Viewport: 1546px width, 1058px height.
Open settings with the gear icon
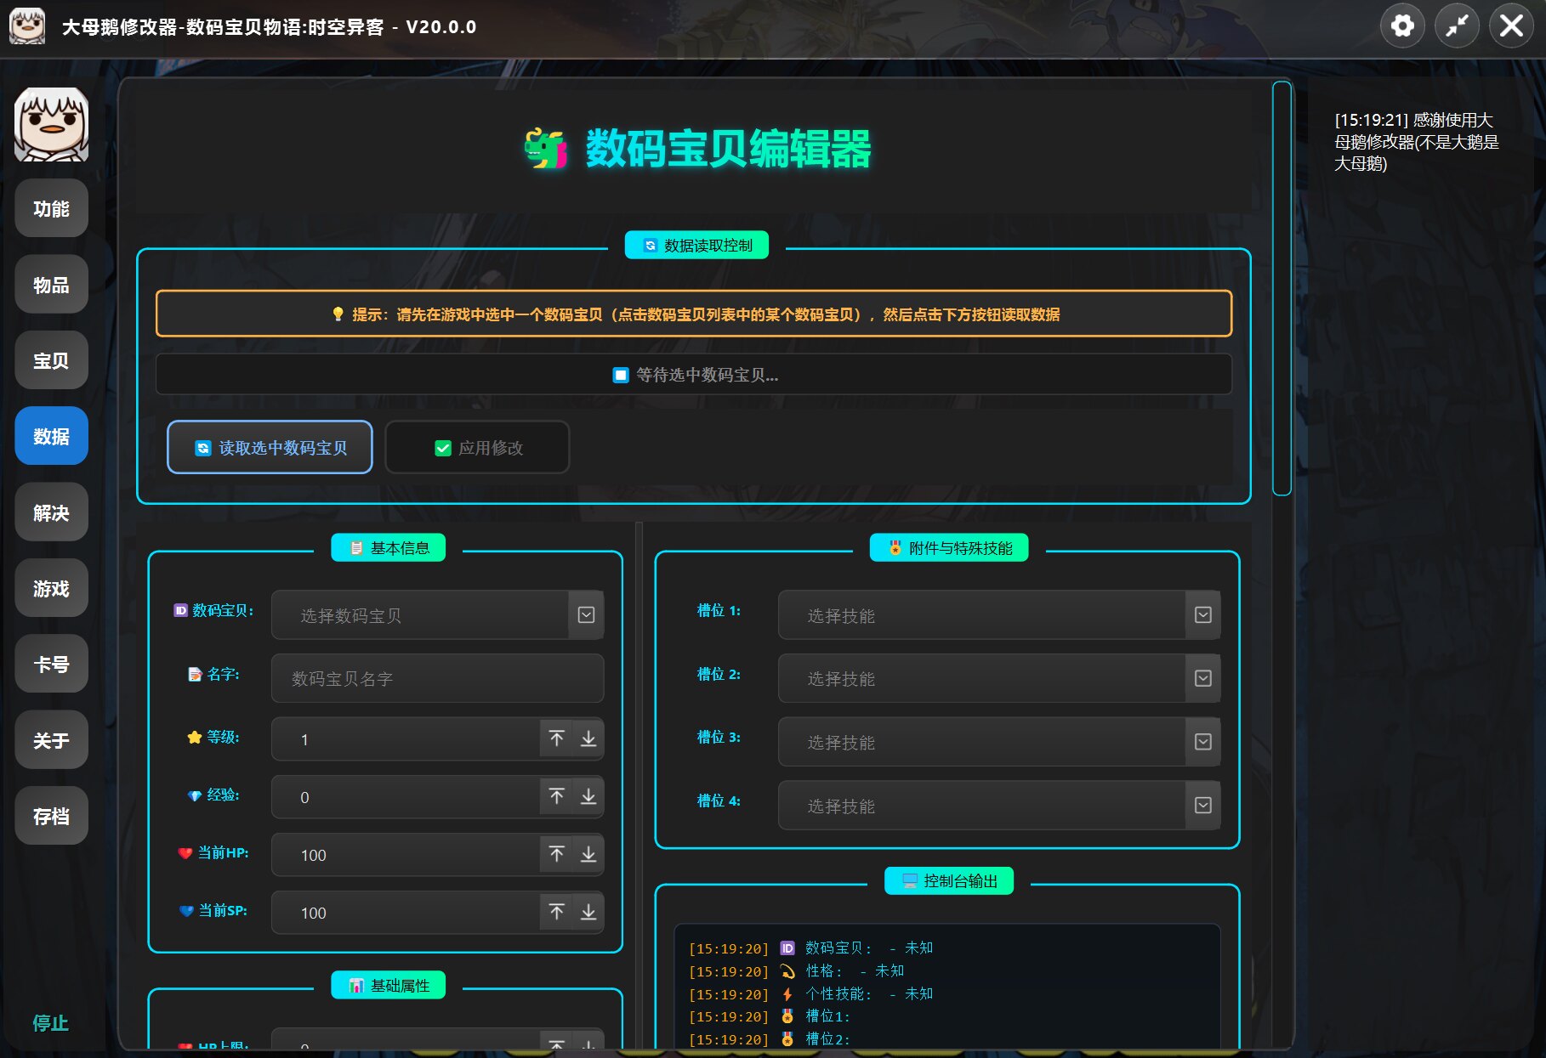(x=1402, y=26)
